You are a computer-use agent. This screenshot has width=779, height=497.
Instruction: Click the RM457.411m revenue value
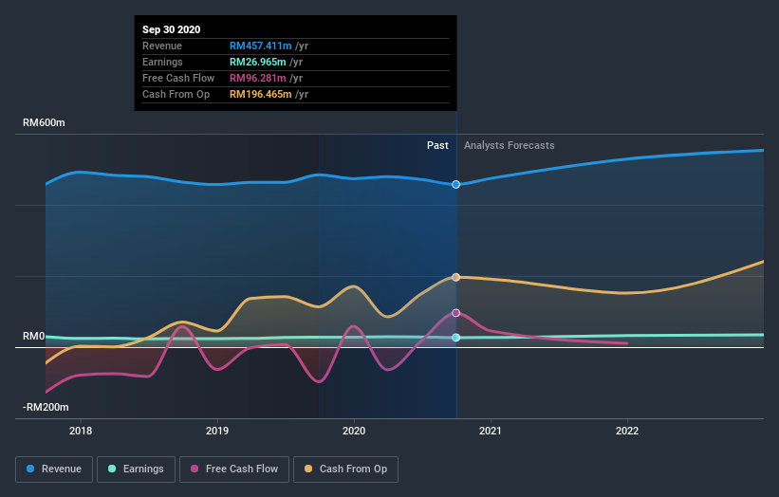pyautogui.click(x=260, y=46)
